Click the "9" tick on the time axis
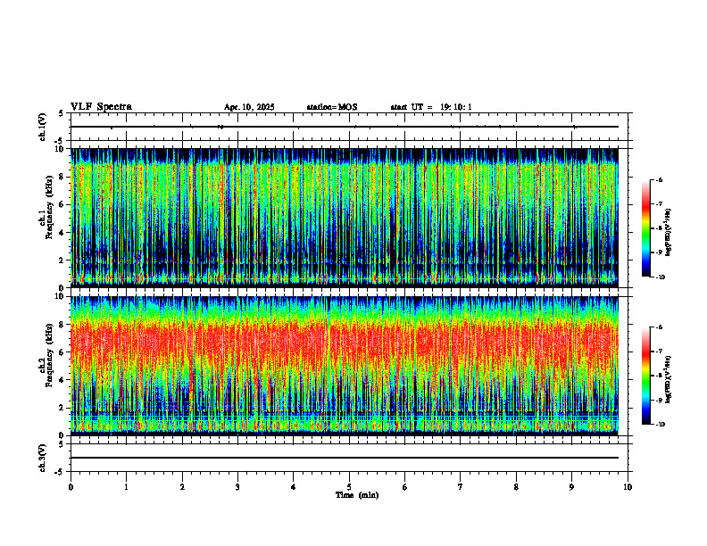This screenshot has height=546, width=707. [x=571, y=487]
